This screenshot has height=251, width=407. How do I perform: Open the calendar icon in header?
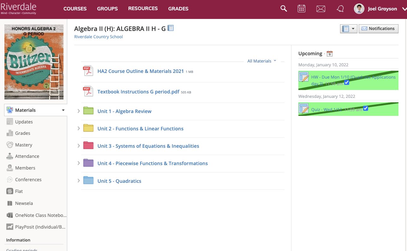[x=302, y=9]
